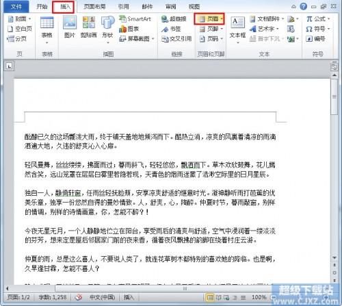Insert a SmartArt graphic
The width and height of the screenshot is (342, 306).
(135, 19)
